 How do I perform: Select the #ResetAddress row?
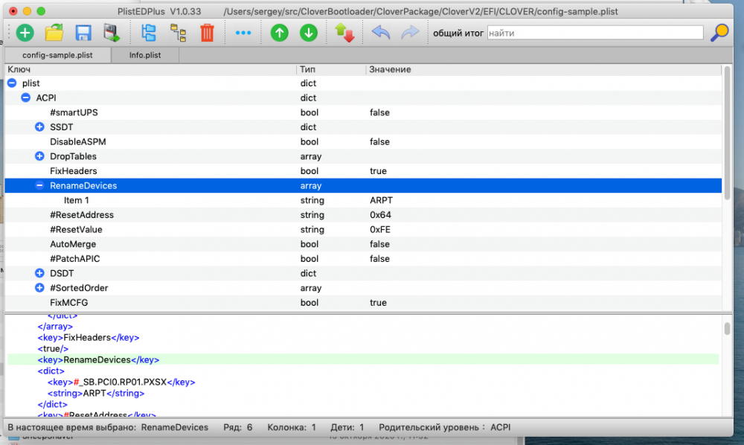[x=363, y=215]
